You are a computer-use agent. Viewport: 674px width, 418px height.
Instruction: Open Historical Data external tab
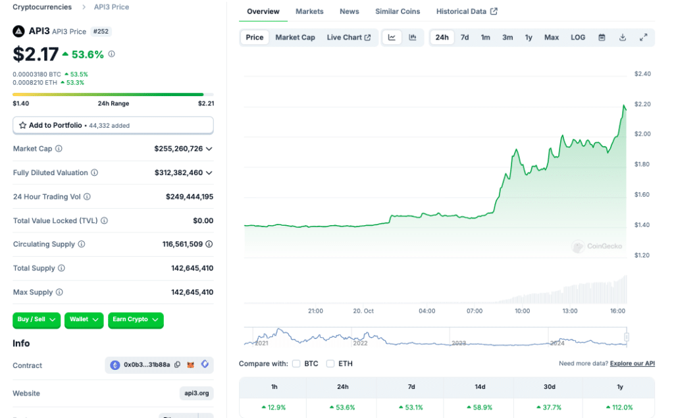point(467,11)
